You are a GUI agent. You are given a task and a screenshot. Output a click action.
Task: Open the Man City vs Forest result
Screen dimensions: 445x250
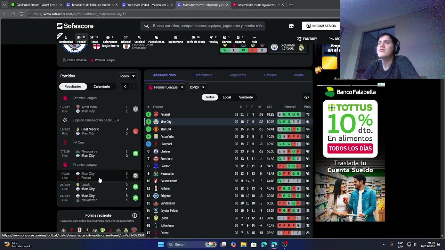99,176
